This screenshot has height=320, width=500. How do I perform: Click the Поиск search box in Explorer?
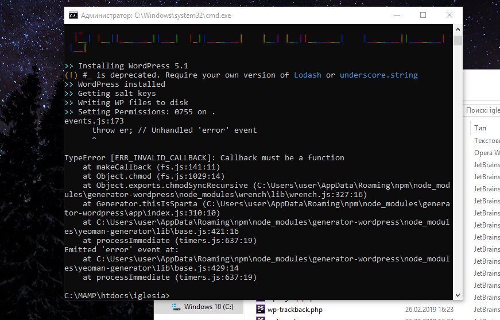tap(482, 110)
